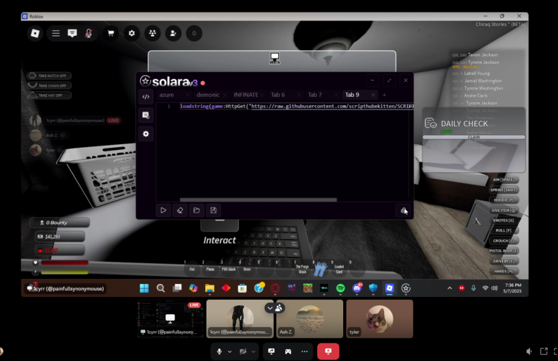Open the in-game group/crew icon
The width and height of the screenshot is (558, 361).
coord(152,33)
